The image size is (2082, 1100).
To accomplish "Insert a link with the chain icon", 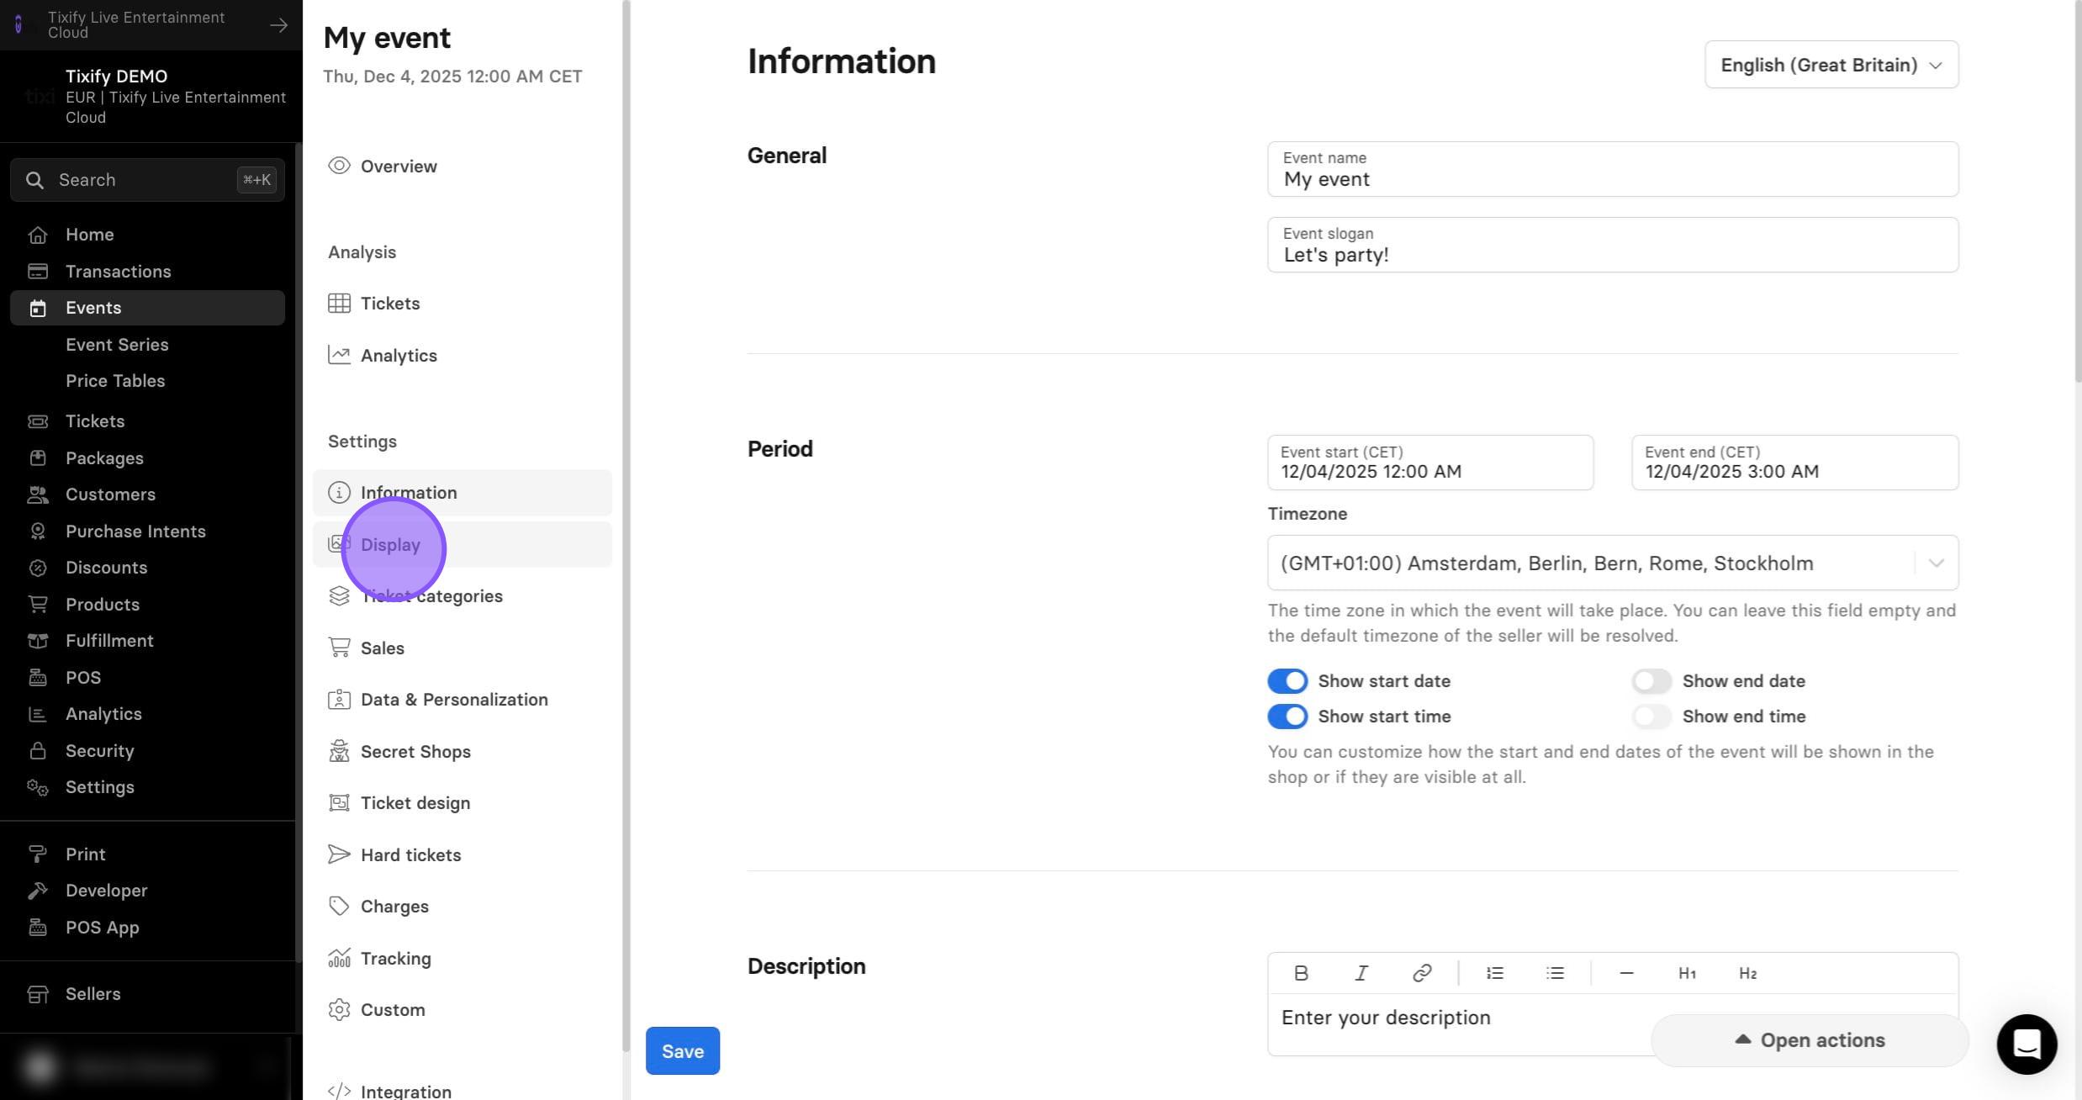I will [1421, 973].
